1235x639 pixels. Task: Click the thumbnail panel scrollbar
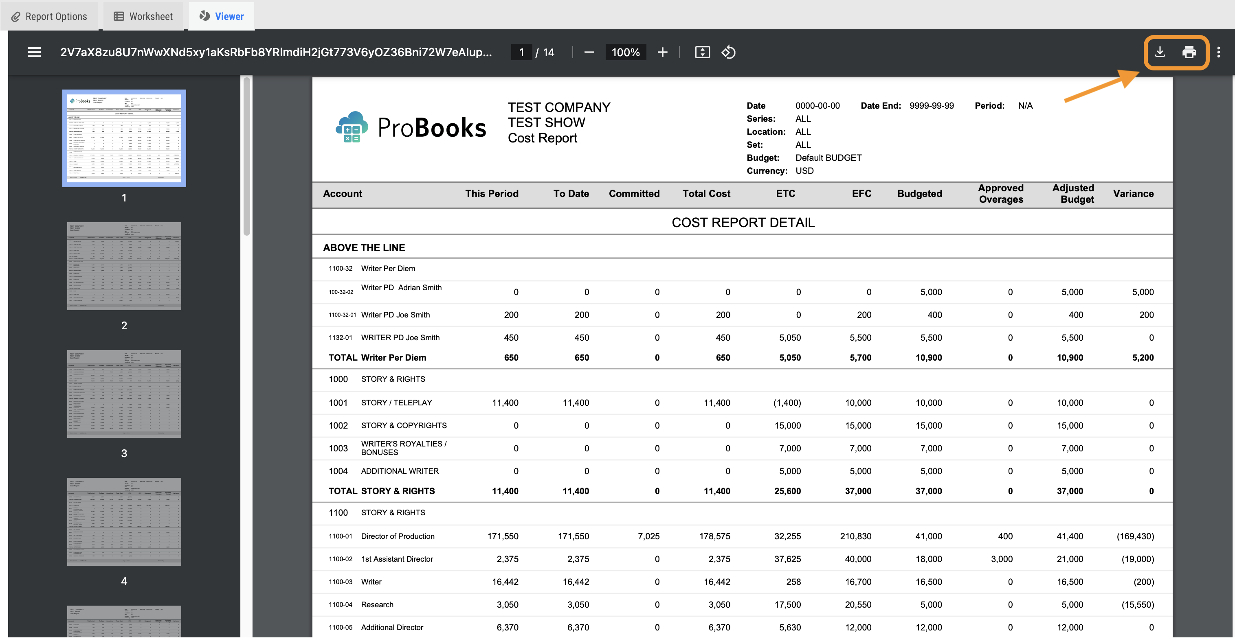pyautogui.click(x=246, y=157)
